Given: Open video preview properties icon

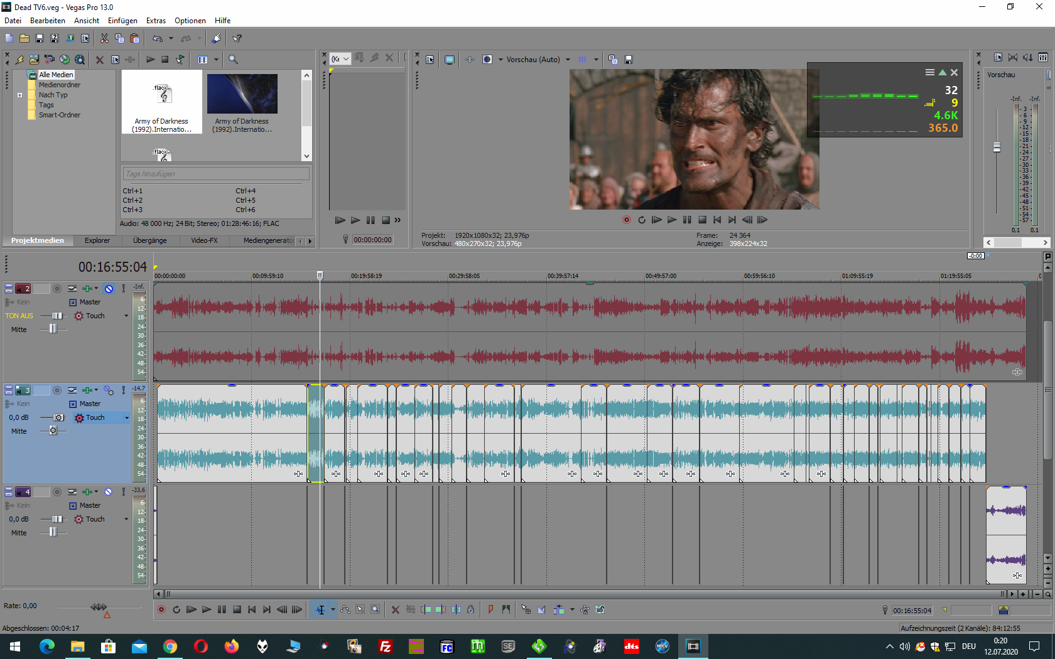Looking at the screenshot, I should pyautogui.click(x=430, y=60).
